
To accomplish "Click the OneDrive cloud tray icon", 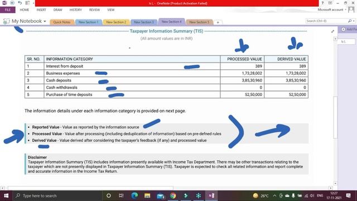I will (x=287, y=195).
